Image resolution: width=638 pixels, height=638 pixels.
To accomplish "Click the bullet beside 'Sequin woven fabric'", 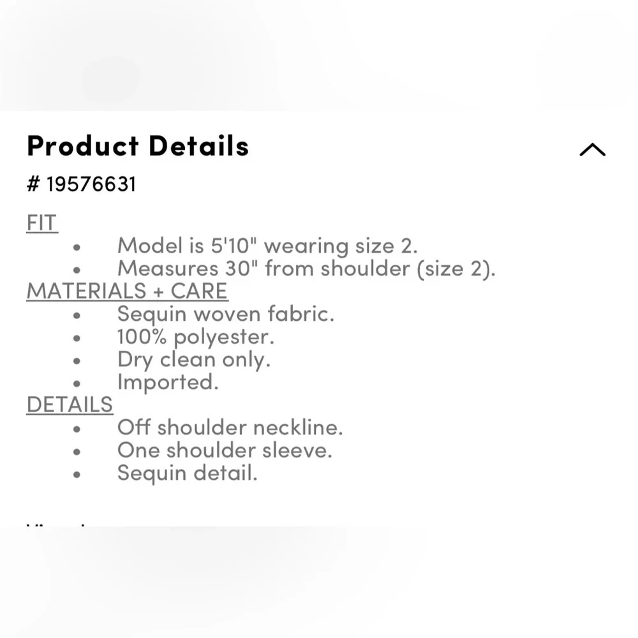I will [77, 315].
